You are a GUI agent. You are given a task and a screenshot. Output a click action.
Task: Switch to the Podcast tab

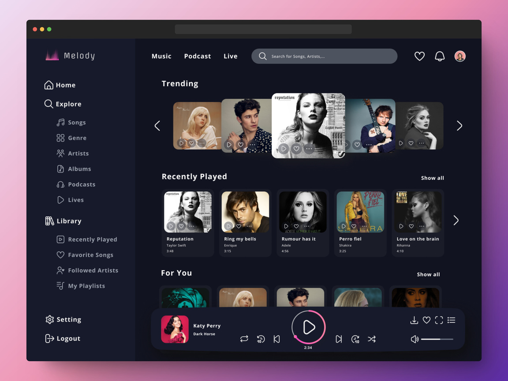click(198, 56)
